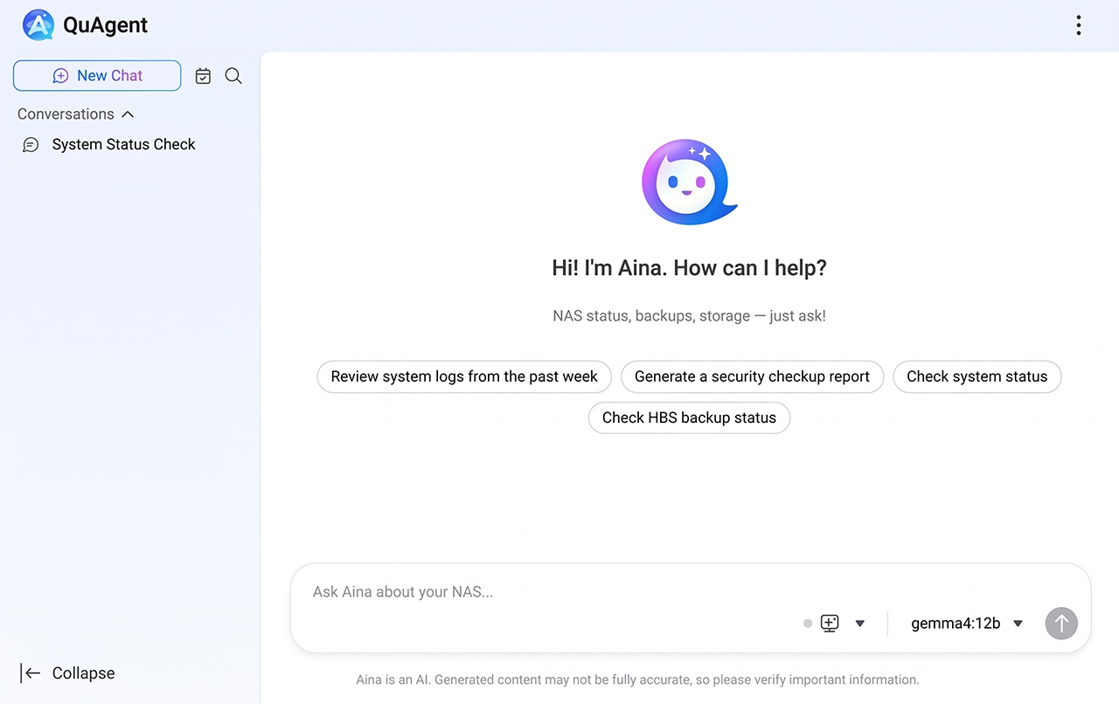Screen dimensions: 1119x704
Task: Expand the dropdown arrow beside the monitor icon
Action: click(860, 624)
